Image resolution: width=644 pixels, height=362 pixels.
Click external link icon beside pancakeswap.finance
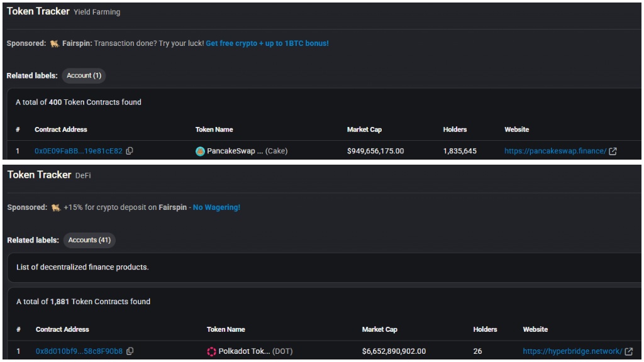click(613, 151)
